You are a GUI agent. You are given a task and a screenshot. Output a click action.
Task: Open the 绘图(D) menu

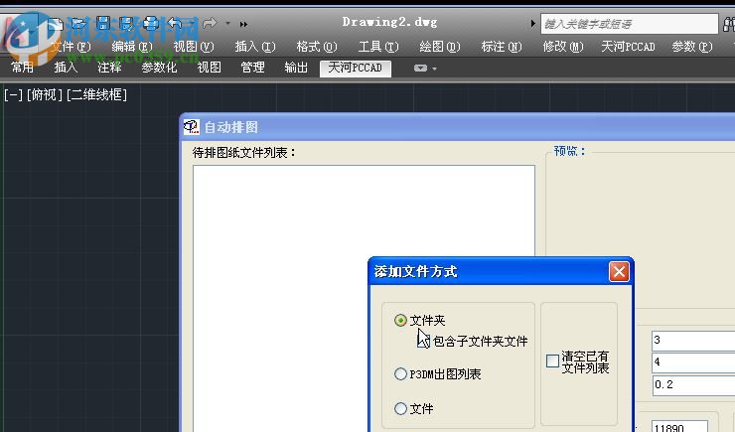coord(440,47)
